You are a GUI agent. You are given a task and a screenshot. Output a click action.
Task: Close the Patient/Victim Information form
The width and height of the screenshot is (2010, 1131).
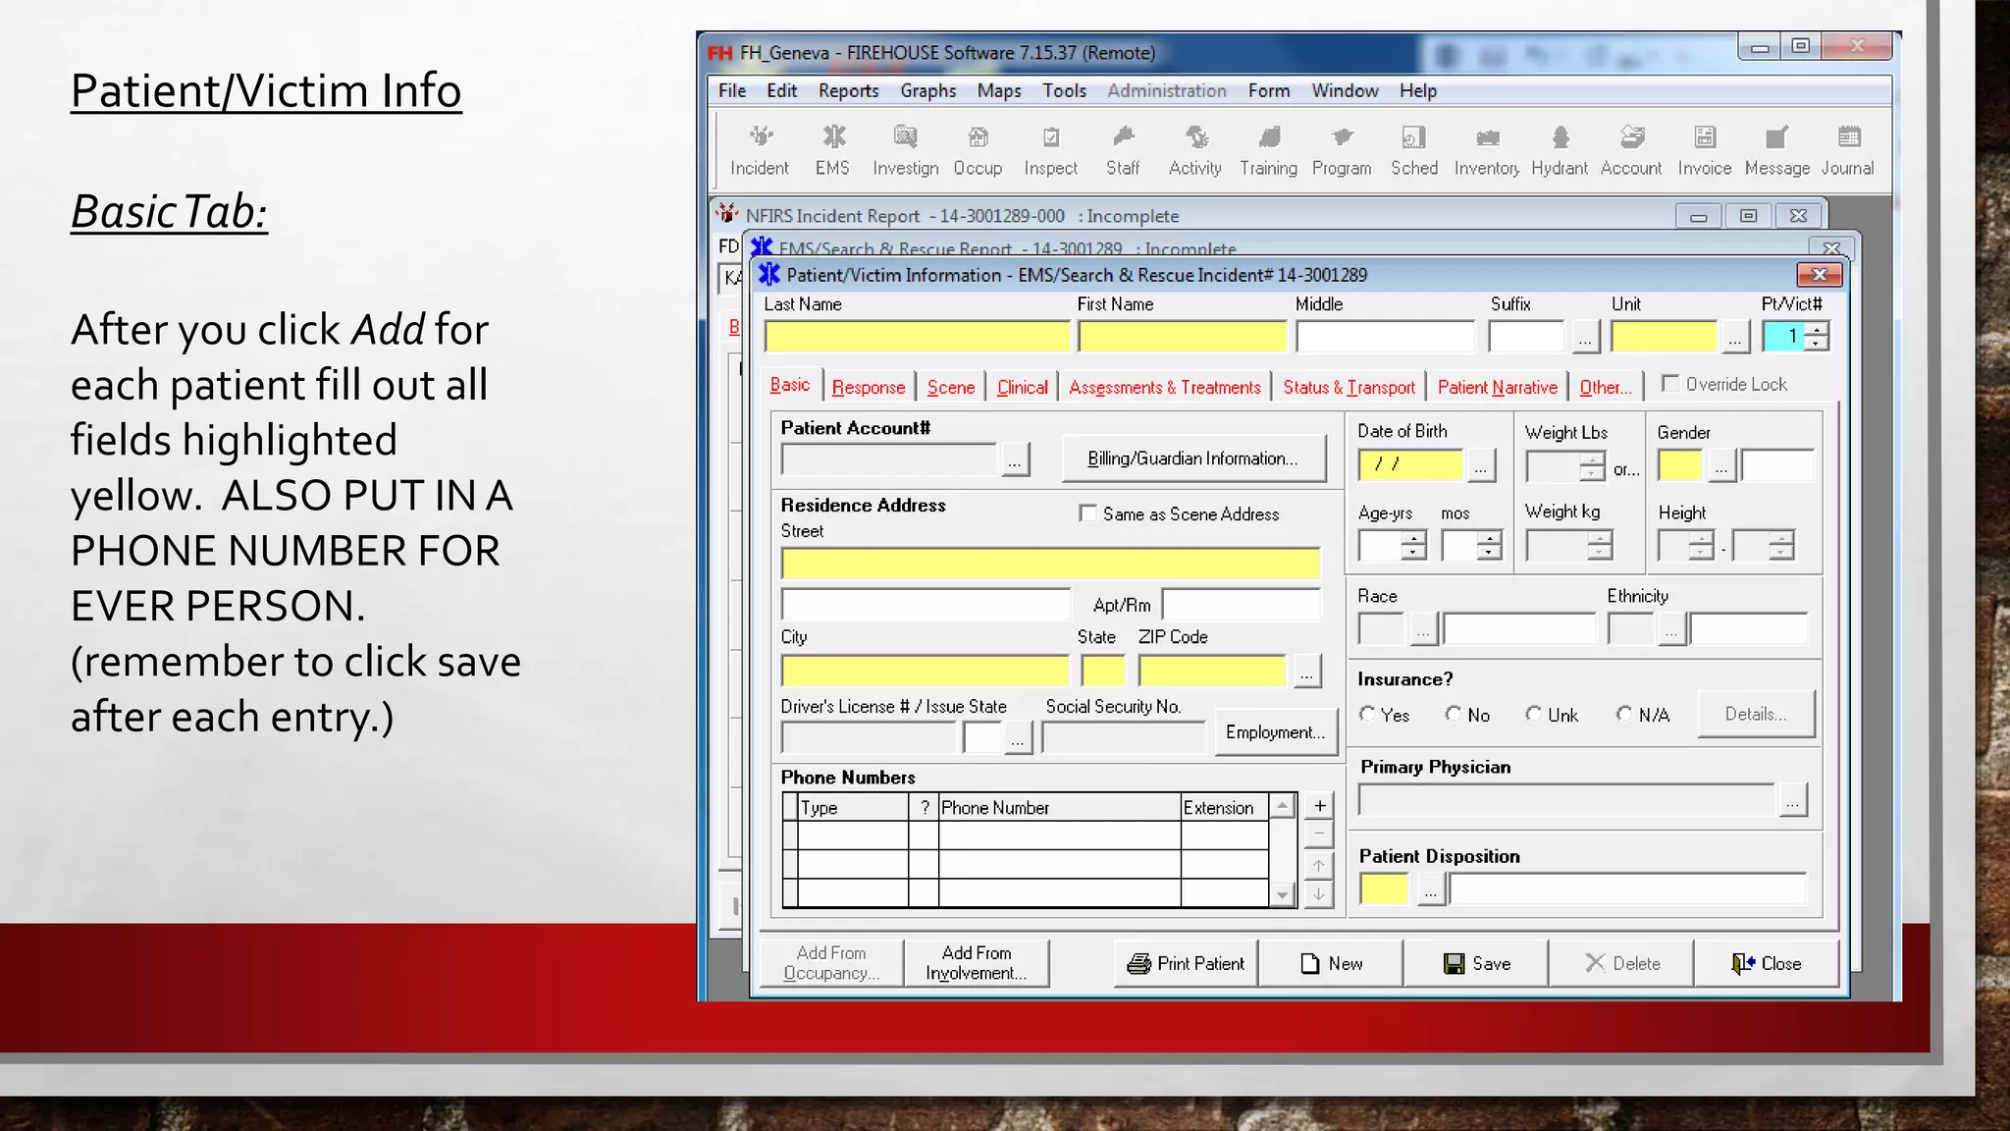1766,963
